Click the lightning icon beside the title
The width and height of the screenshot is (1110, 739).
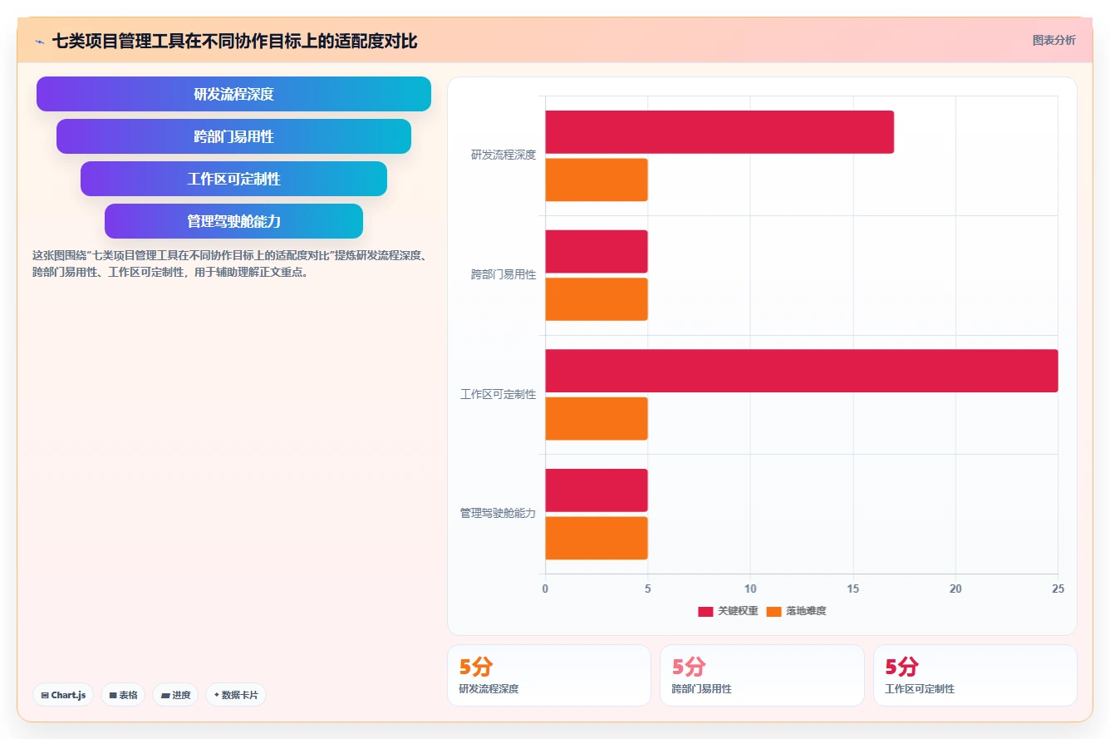[39, 42]
